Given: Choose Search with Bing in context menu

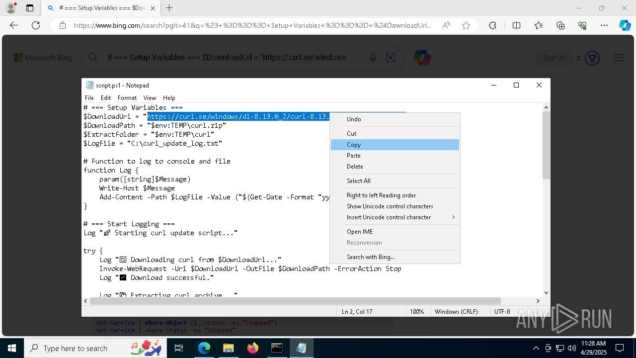Looking at the screenshot, I should pyautogui.click(x=395, y=257).
